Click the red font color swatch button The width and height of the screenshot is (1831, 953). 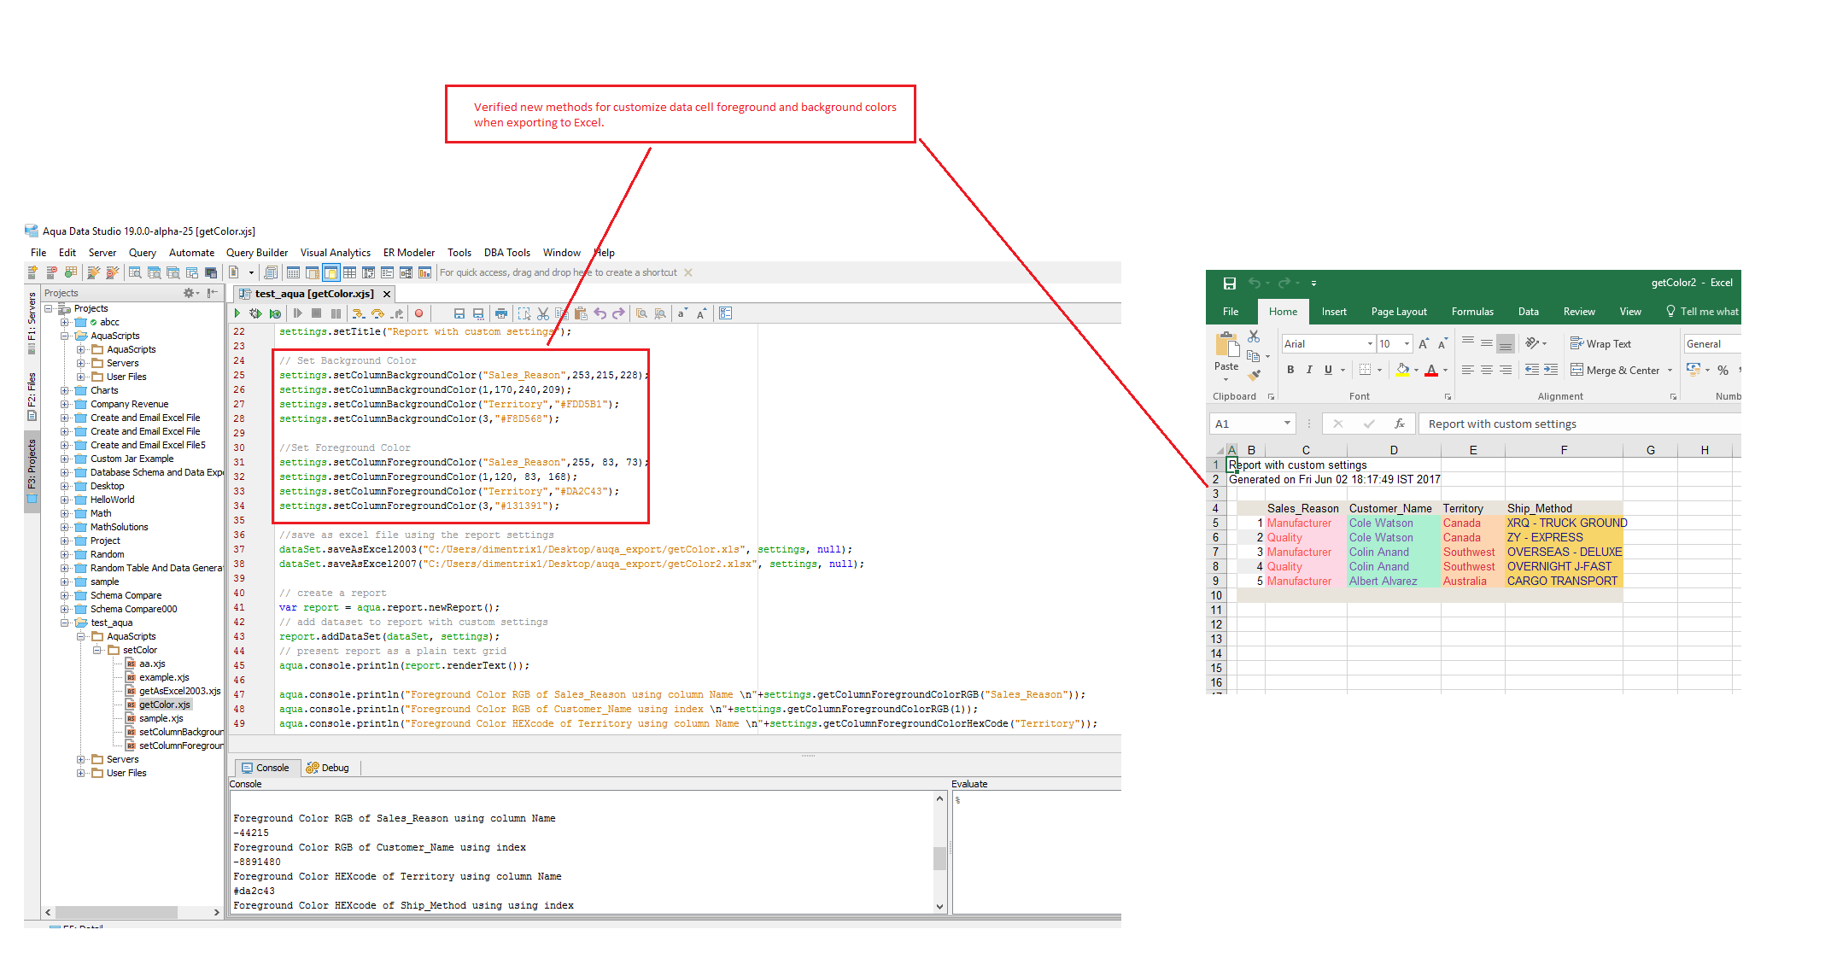click(x=1431, y=370)
